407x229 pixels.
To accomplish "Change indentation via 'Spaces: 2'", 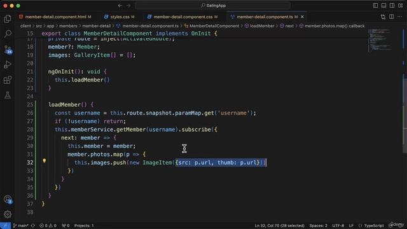I will (x=318, y=226).
